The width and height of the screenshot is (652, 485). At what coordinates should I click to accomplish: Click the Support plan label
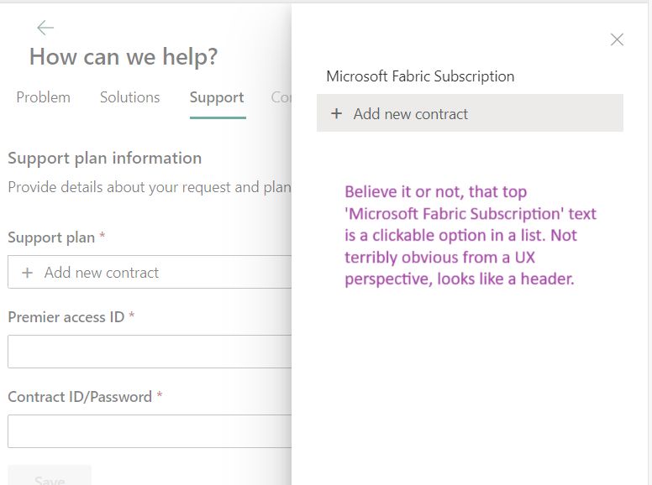tap(51, 237)
